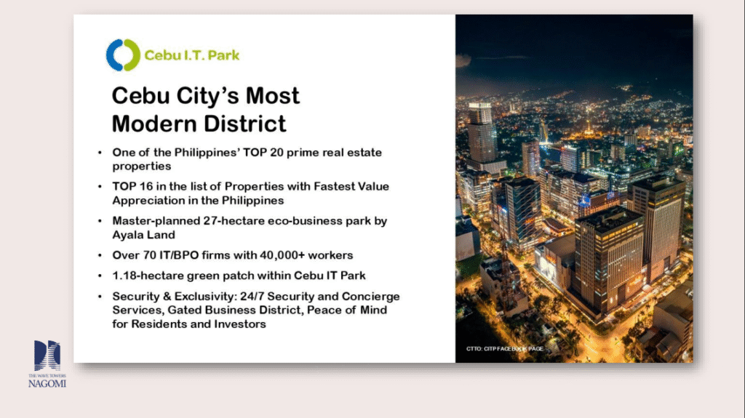
Task: Click the bullet about 27-hectare eco-business park
Action: 250,228
